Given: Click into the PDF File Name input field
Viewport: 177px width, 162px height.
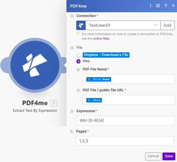Looking at the screenshot, I should point(129,79).
